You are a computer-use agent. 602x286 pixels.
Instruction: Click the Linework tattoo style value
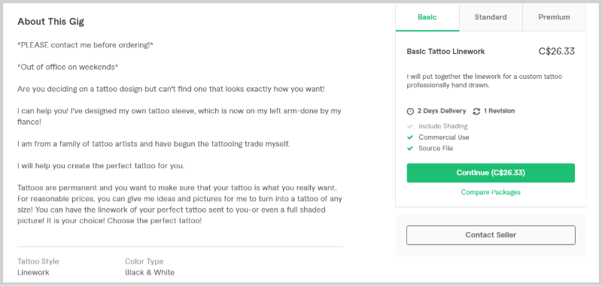coord(33,272)
